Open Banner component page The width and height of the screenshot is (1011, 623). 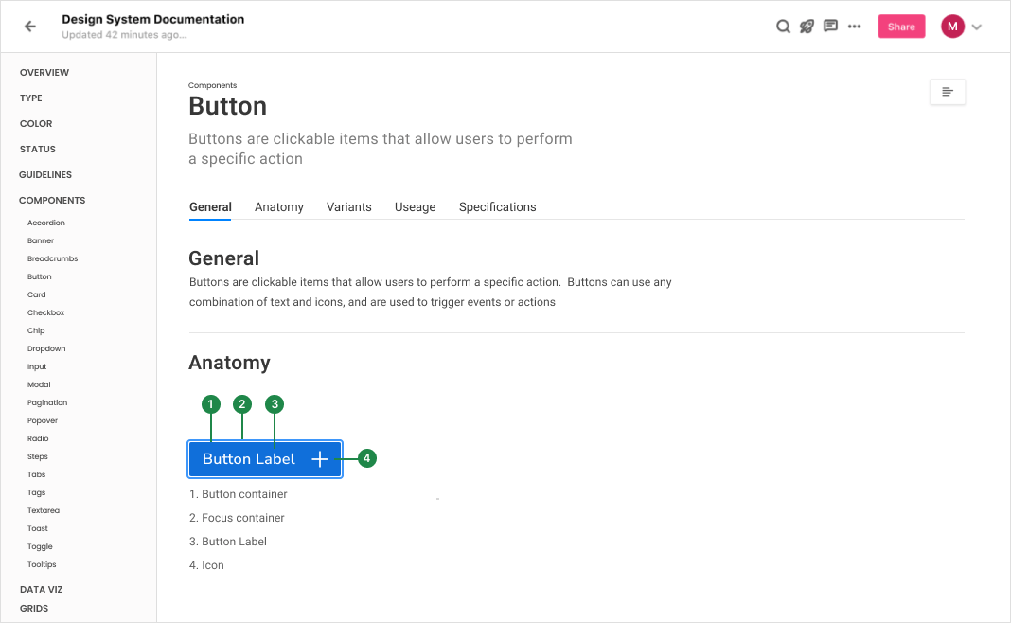coord(41,240)
